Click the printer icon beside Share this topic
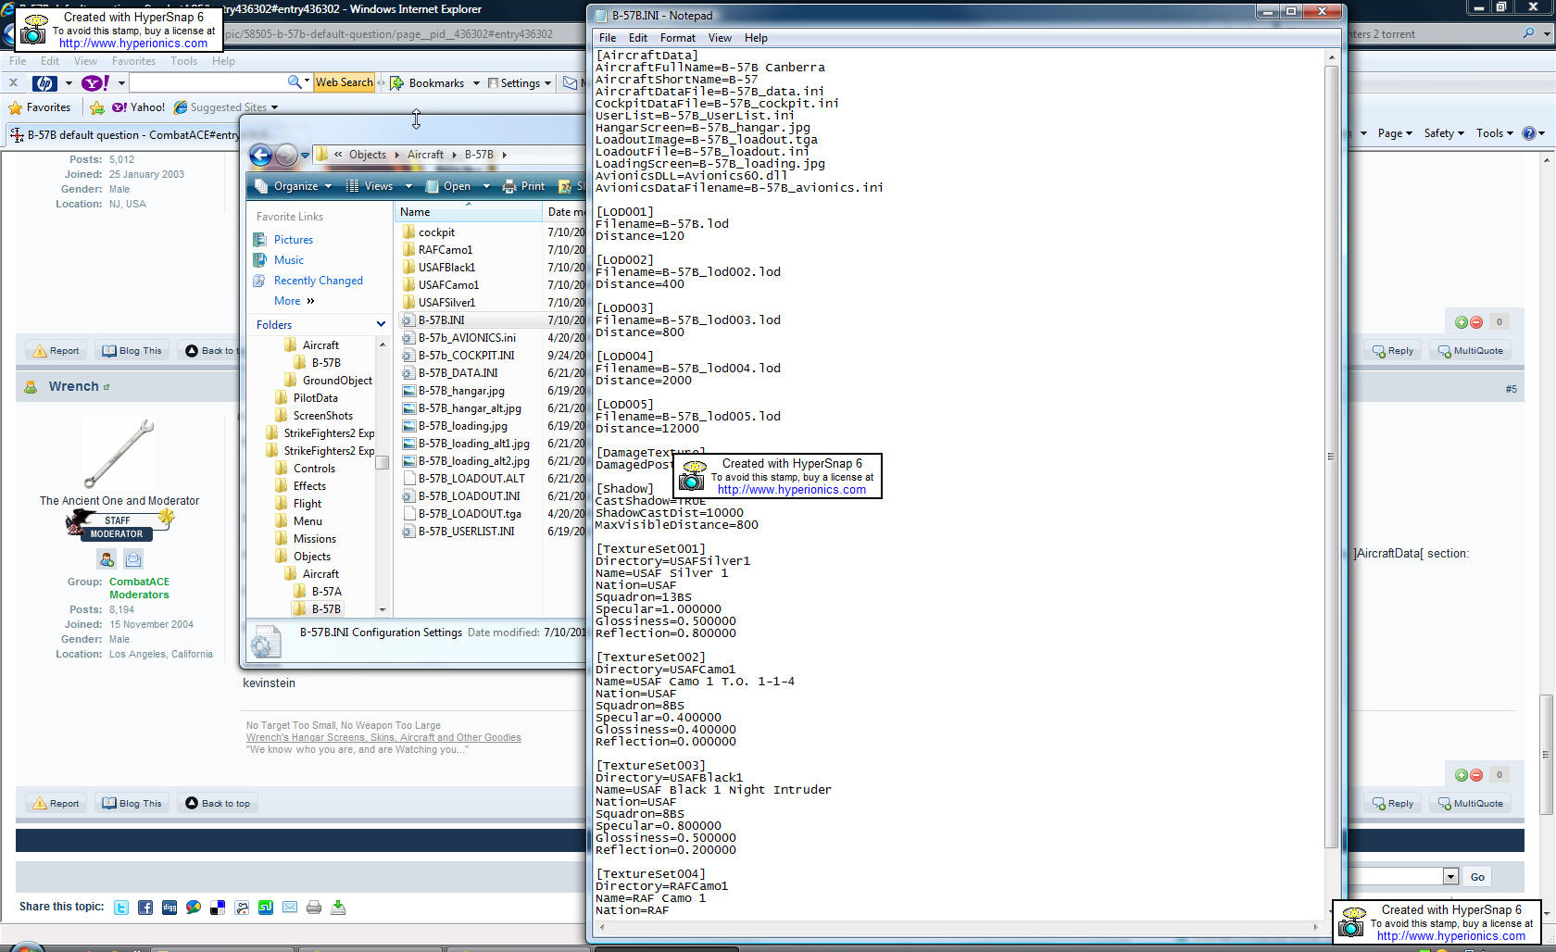The height and width of the screenshot is (952, 1556). pyautogui.click(x=314, y=908)
